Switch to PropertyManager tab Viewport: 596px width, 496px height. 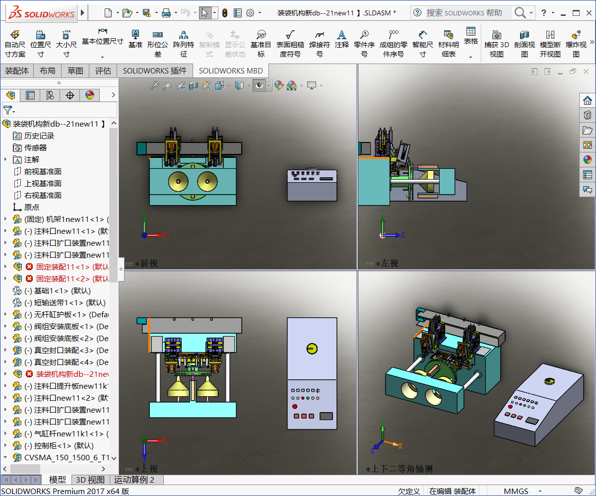pos(30,95)
